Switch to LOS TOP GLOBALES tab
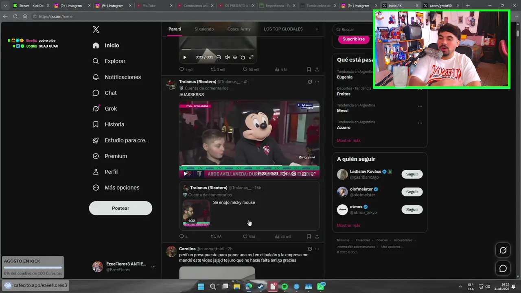The height and width of the screenshot is (293, 521). pyautogui.click(x=283, y=29)
